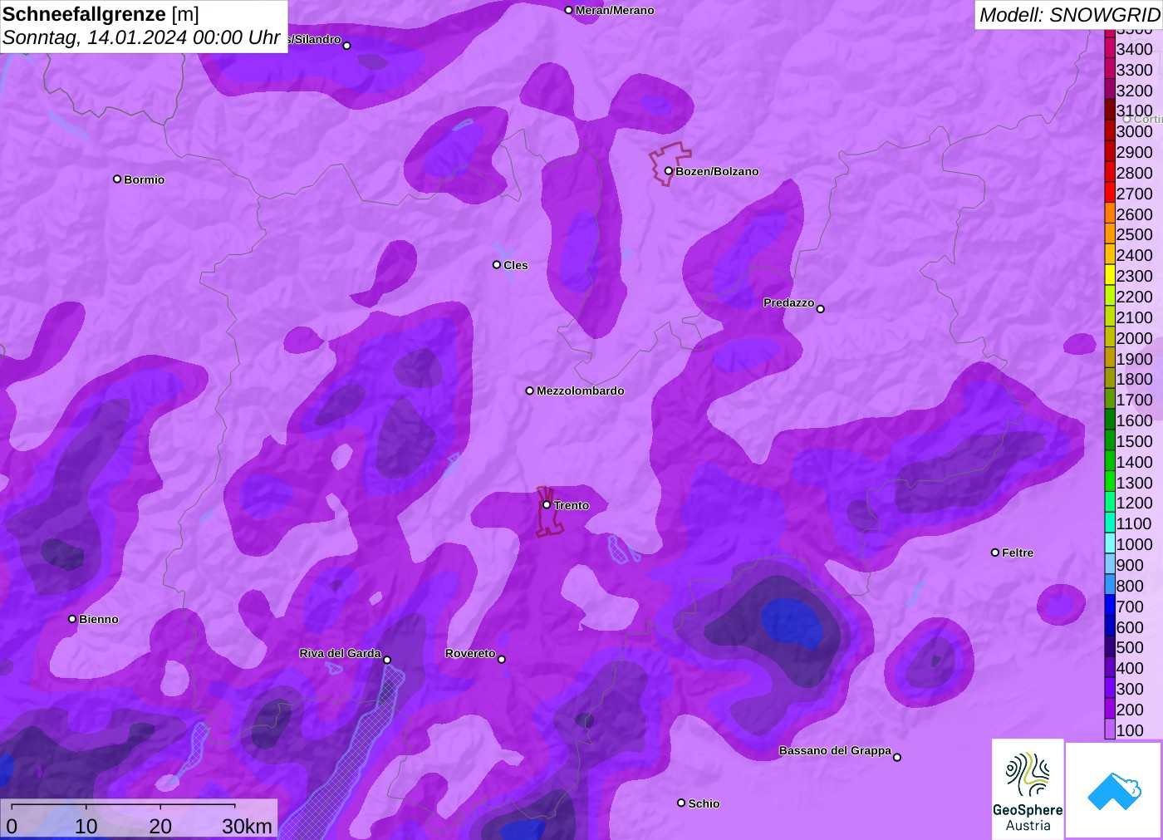The height and width of the screenshot is (840, 1163).
Task: Select the Bormio location marker
Action: pyautogui.click(x=117, y=179)
